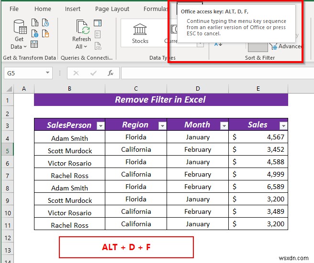Click the Existing Connections icon
This screenshot has width=314, height=263.
point(45,33)
